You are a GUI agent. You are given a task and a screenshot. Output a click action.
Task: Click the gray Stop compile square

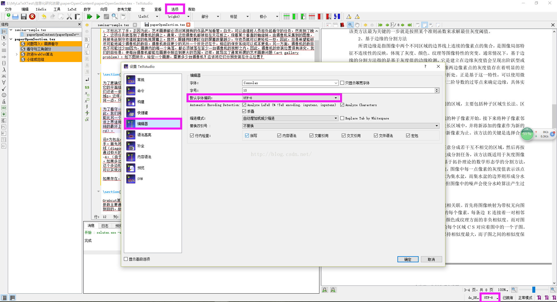click(106, 17)
